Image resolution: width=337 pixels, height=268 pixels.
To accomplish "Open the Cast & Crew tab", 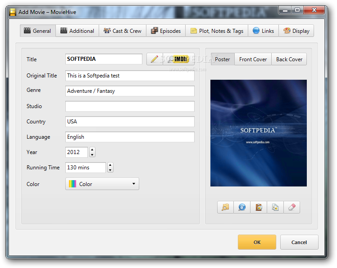I will coord(123,31).
